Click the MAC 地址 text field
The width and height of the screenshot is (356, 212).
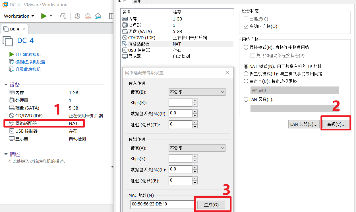[162, 204]
